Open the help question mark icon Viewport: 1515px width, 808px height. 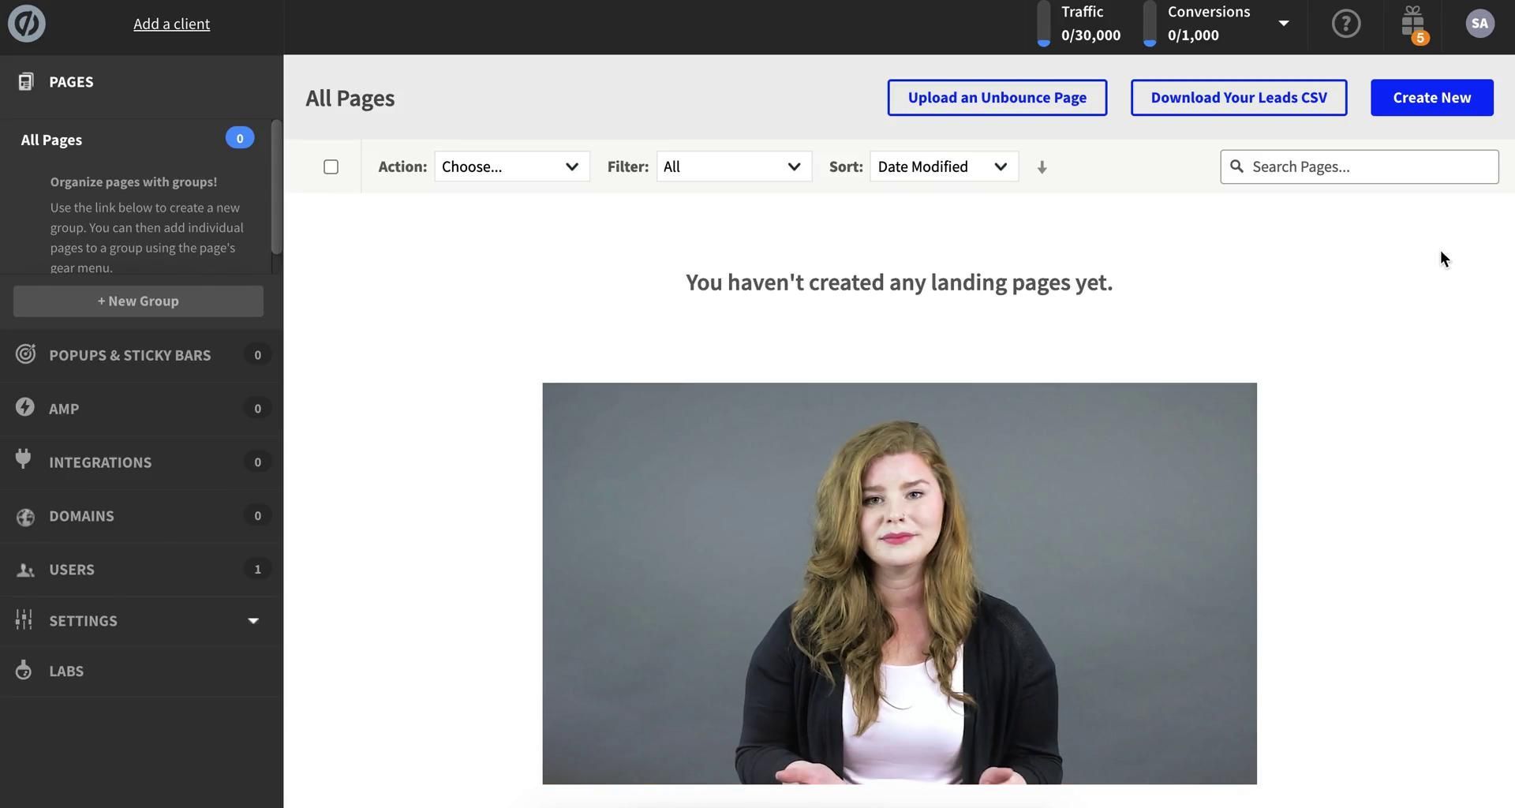[x=1345, y=24]
